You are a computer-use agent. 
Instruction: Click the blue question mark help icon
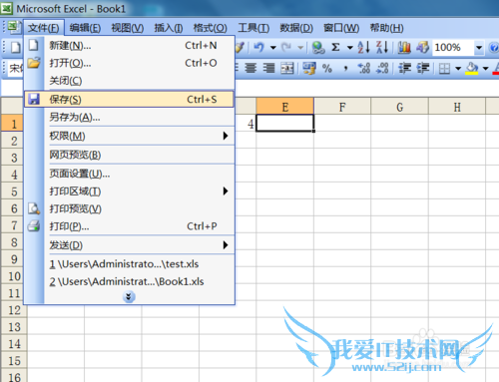click(x=494, y=48)
